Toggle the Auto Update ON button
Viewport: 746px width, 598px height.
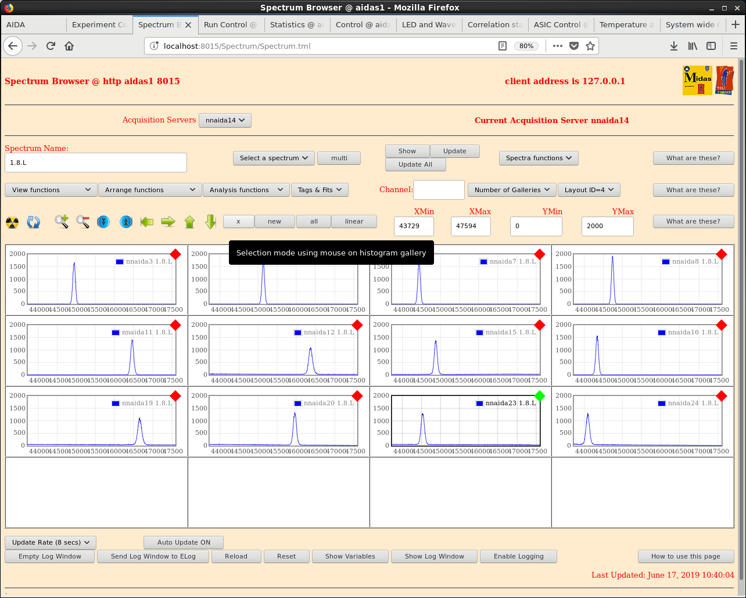[x=184, y=542]
